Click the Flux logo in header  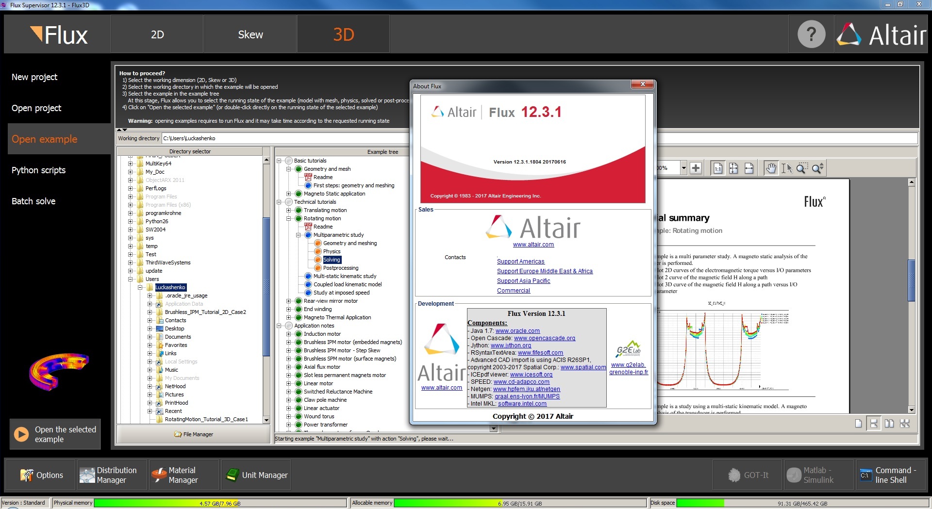pyautogui.click(x=58, y=35)
